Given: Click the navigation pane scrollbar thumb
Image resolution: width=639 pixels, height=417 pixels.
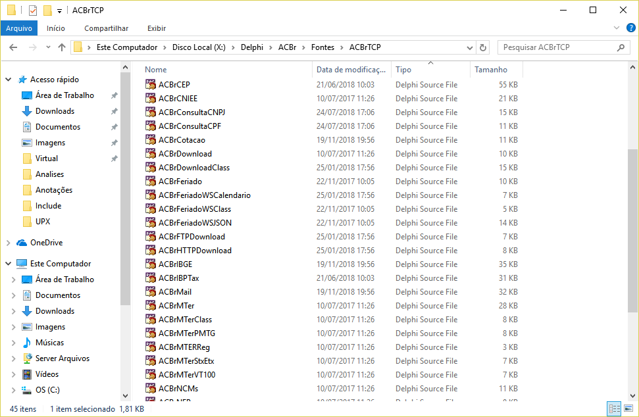Looking at the screenshot, I should (126, 189).
